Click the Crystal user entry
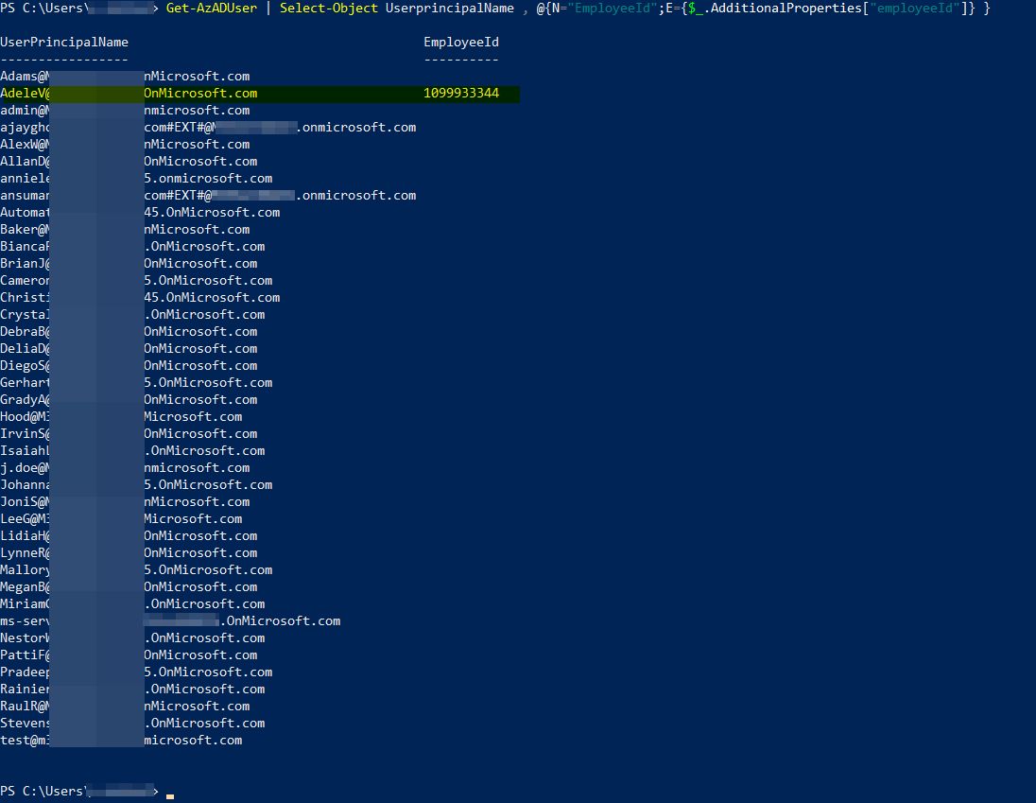The width and height of the screenshot is (1036, 803). click(132, 315)
